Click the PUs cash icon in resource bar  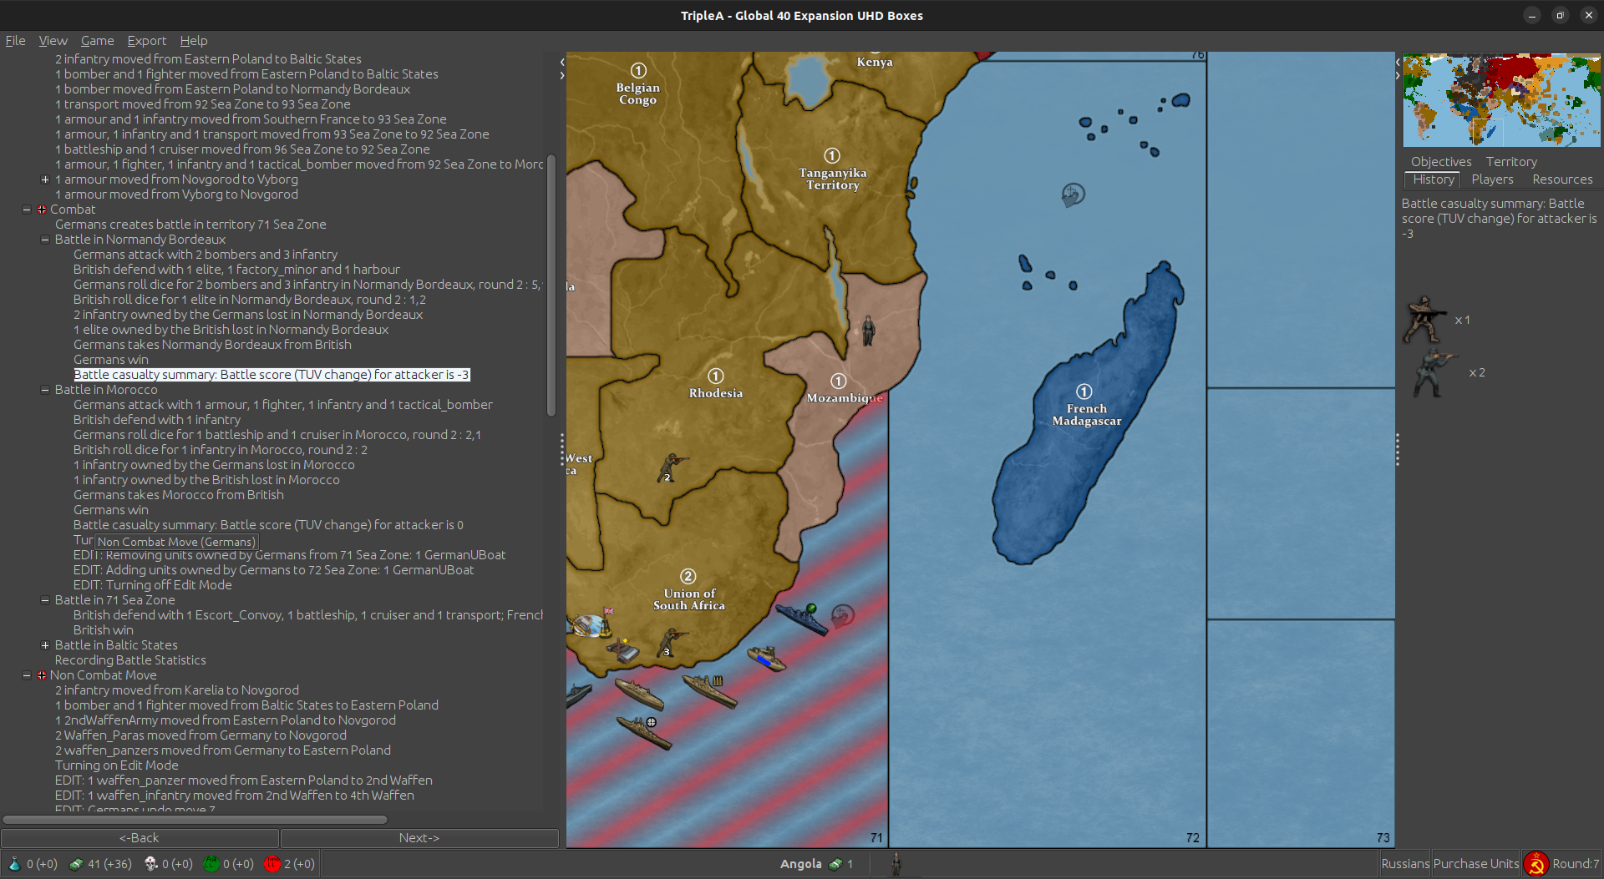(x=76, y=864)
